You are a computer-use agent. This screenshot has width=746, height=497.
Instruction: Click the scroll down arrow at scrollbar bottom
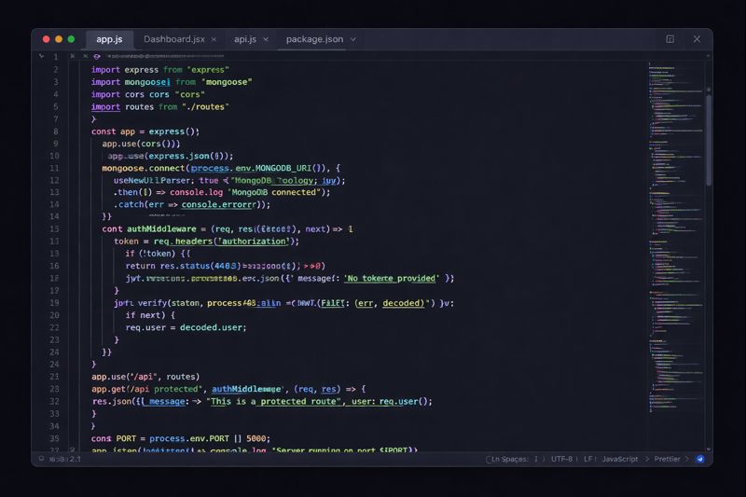[709, 449]
